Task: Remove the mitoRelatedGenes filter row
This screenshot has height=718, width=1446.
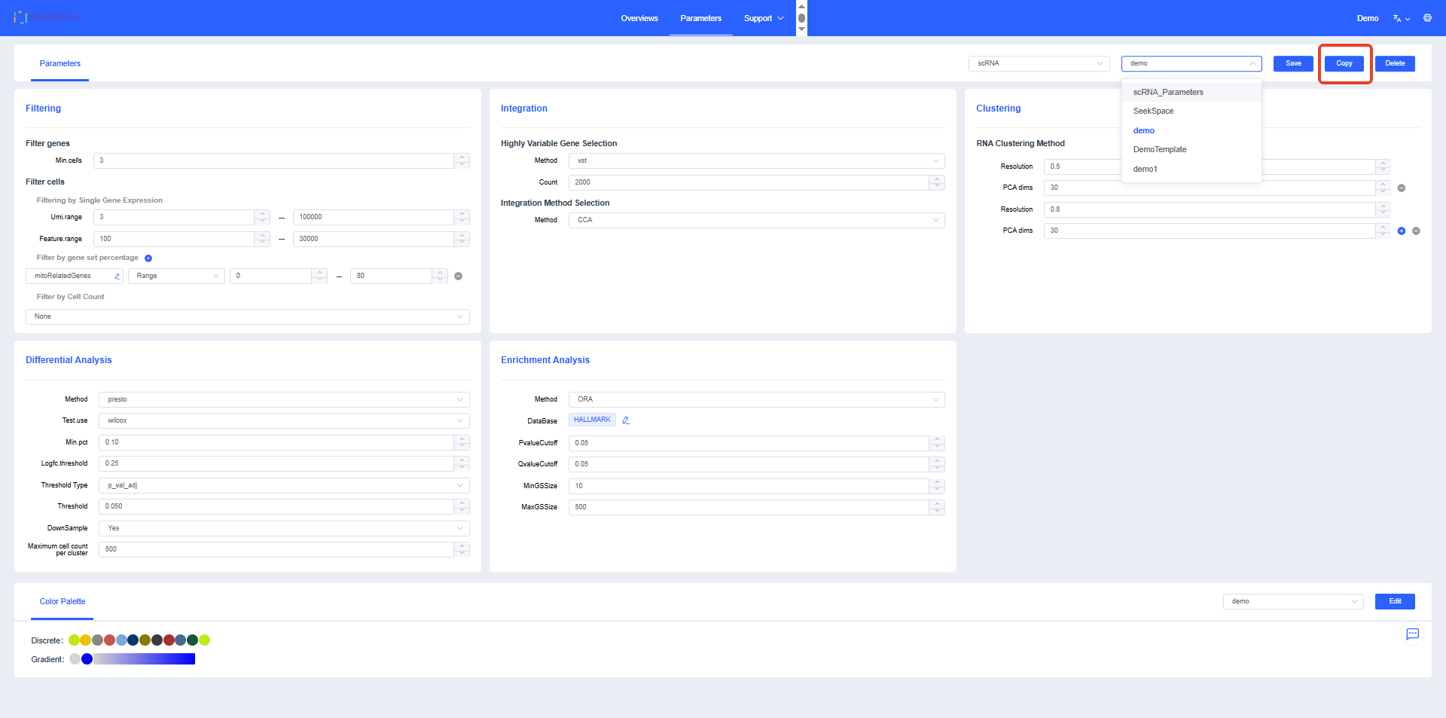Action: (458, 277)
